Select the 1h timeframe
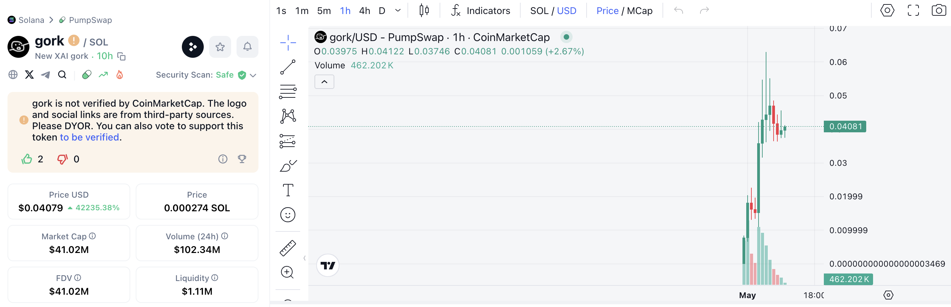Viewport: 951px width, 307px height. (345, 11)
